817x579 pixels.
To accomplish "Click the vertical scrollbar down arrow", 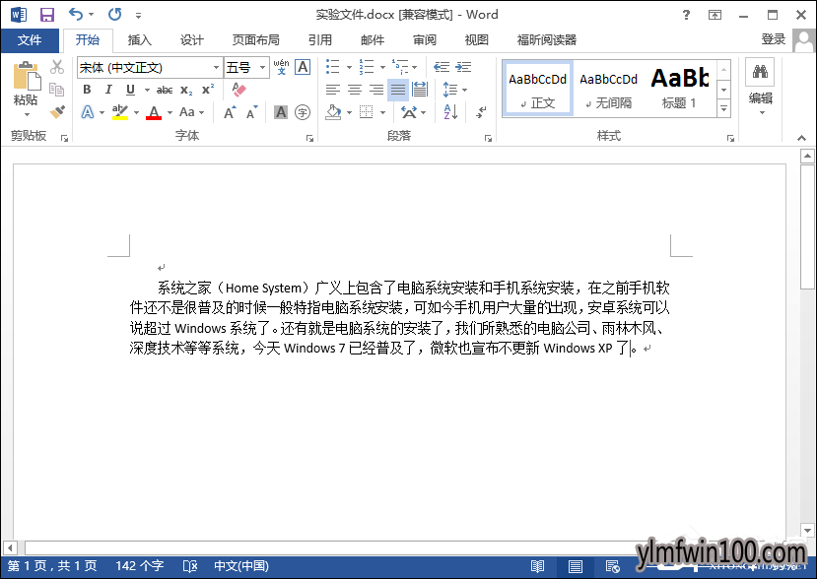I will [x=807, y=531].
